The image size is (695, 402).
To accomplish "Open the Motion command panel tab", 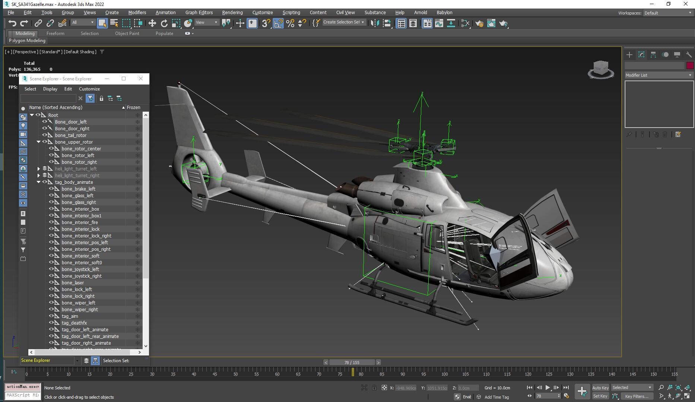I will pyautogui.click(x=665, y=55).
